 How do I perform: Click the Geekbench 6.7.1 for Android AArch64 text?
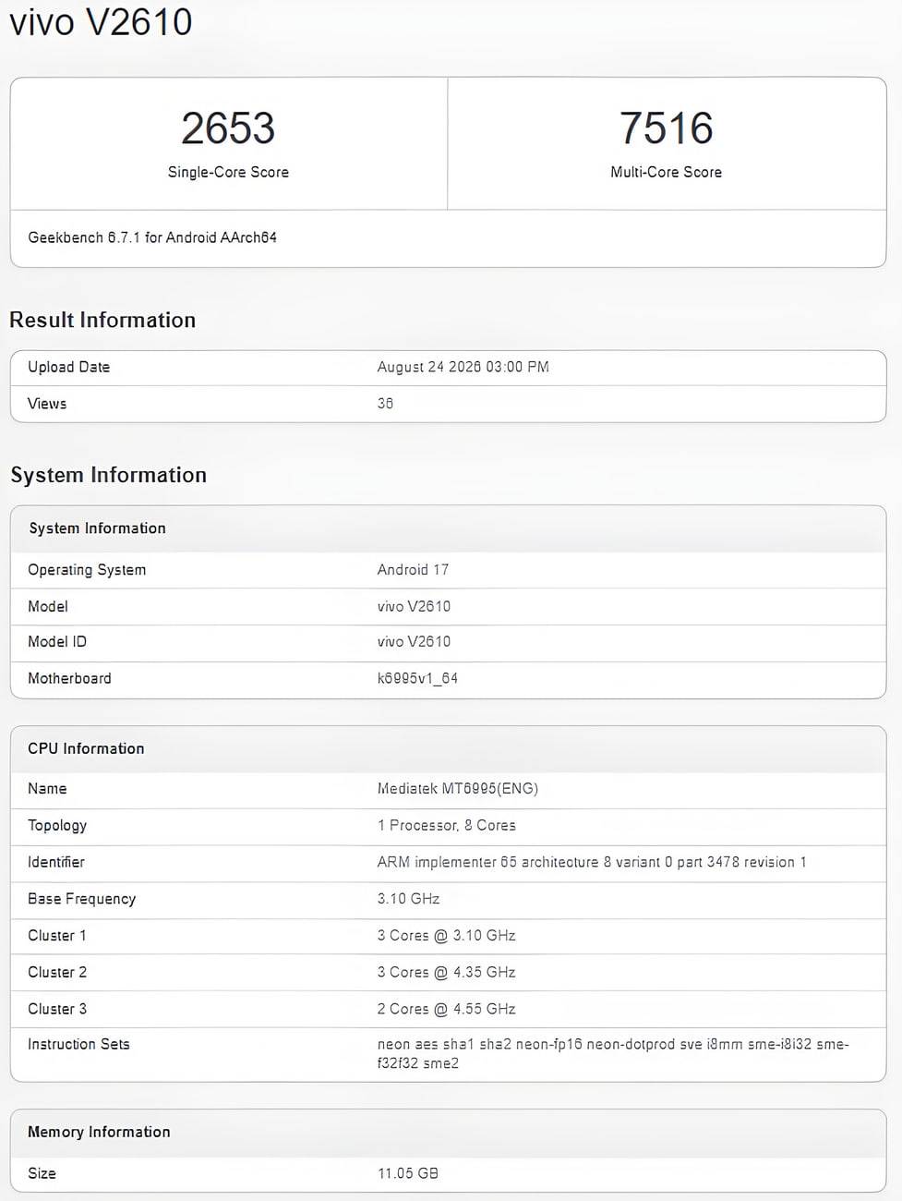pyautogui.click(x=152, y=237)
